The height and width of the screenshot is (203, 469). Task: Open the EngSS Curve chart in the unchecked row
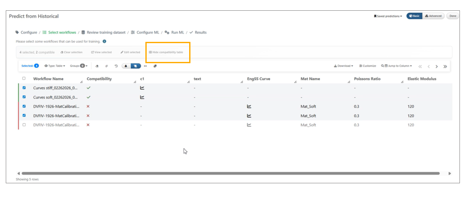coord(249,125)
